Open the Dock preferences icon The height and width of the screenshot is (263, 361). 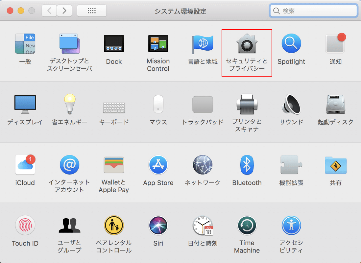click(114, 44)
